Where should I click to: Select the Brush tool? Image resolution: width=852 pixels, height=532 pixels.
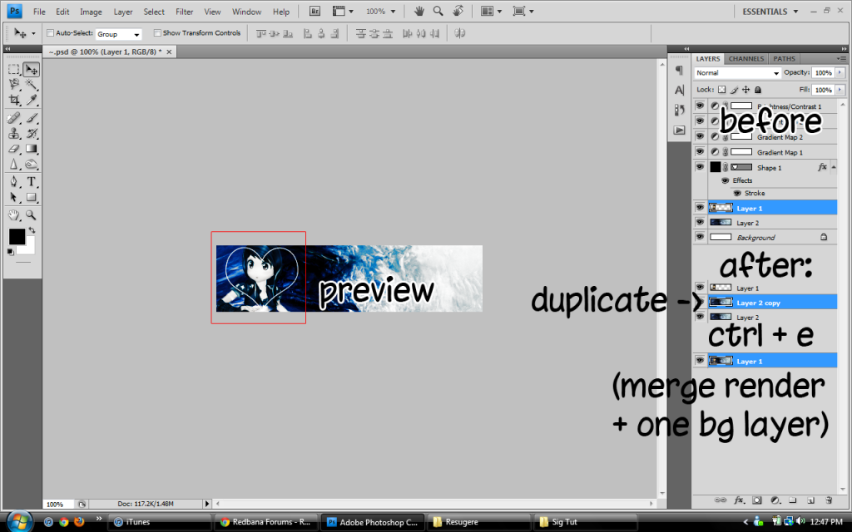pyautogui.click(x=31, y=118)
